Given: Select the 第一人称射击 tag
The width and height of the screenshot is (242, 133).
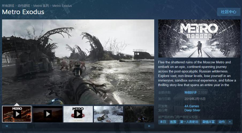Looking at the screenshot, I should pyautogui.click(x=189, y=122).
